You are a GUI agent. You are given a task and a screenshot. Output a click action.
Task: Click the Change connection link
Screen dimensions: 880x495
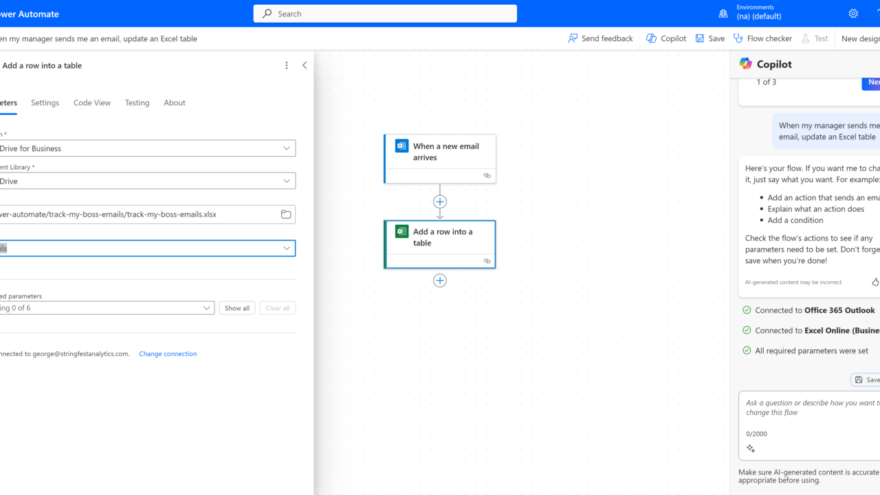pyautogui.click(x=168, y=354)
